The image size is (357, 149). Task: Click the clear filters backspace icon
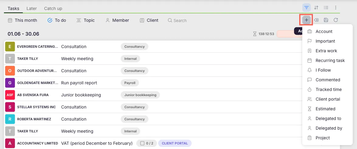316,20
